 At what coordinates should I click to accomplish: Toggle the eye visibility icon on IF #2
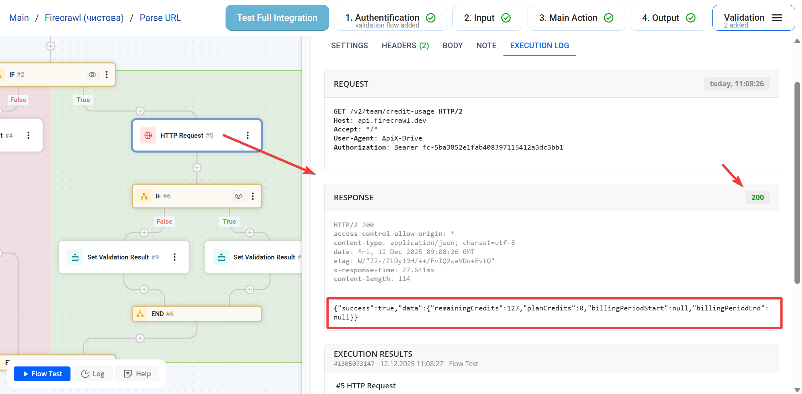click(x=92, y=74)
